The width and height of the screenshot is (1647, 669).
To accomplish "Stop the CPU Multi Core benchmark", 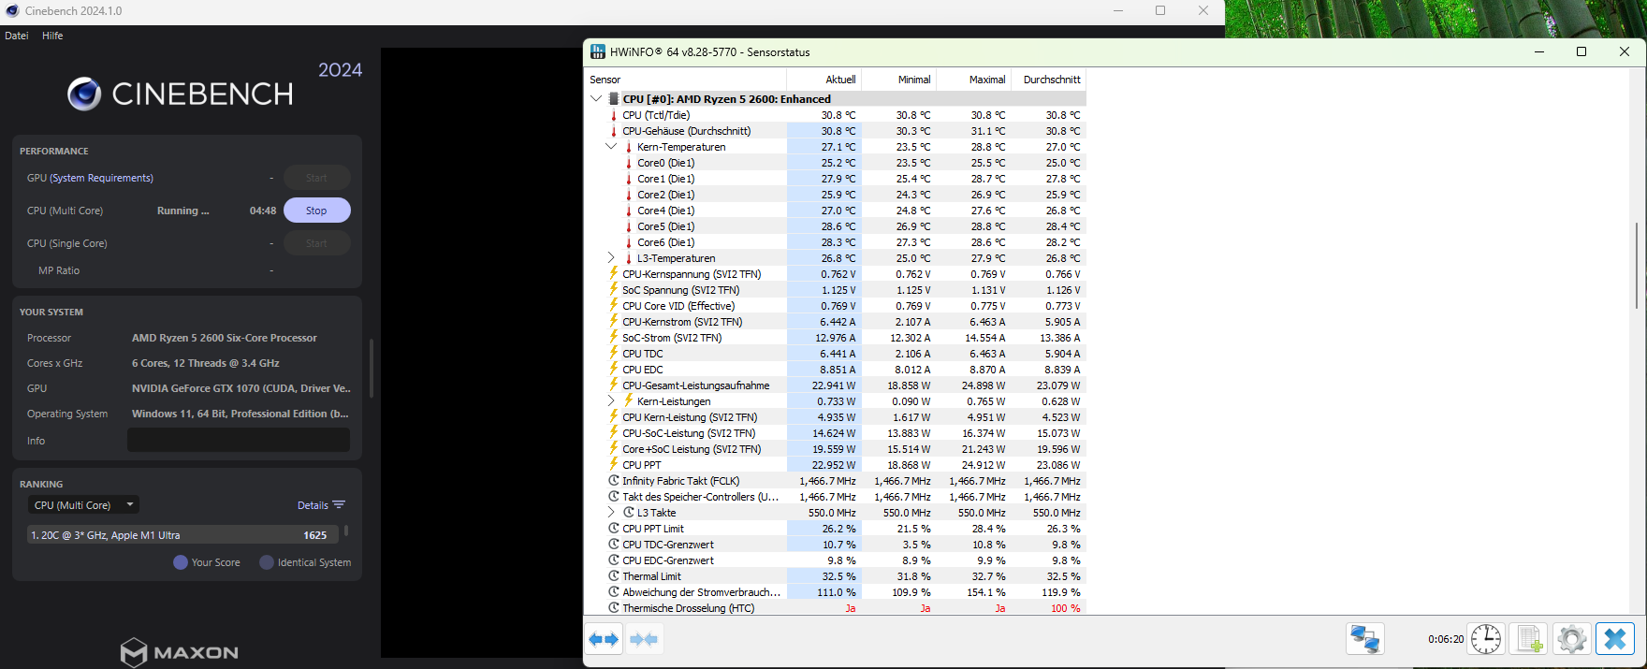I will pyautogui.click(x=317, y=211).
